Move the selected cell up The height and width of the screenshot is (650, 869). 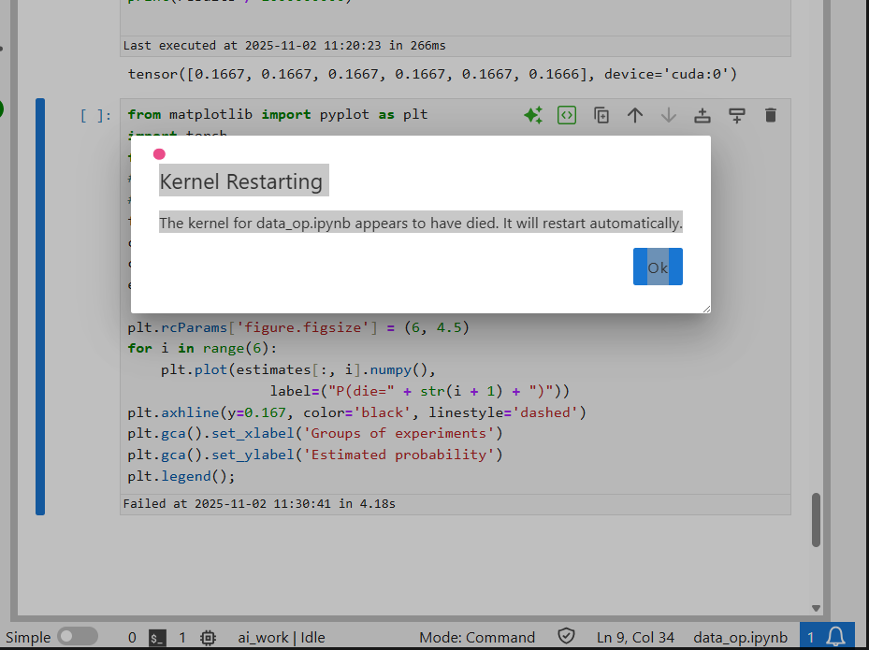tap(634, 114)
